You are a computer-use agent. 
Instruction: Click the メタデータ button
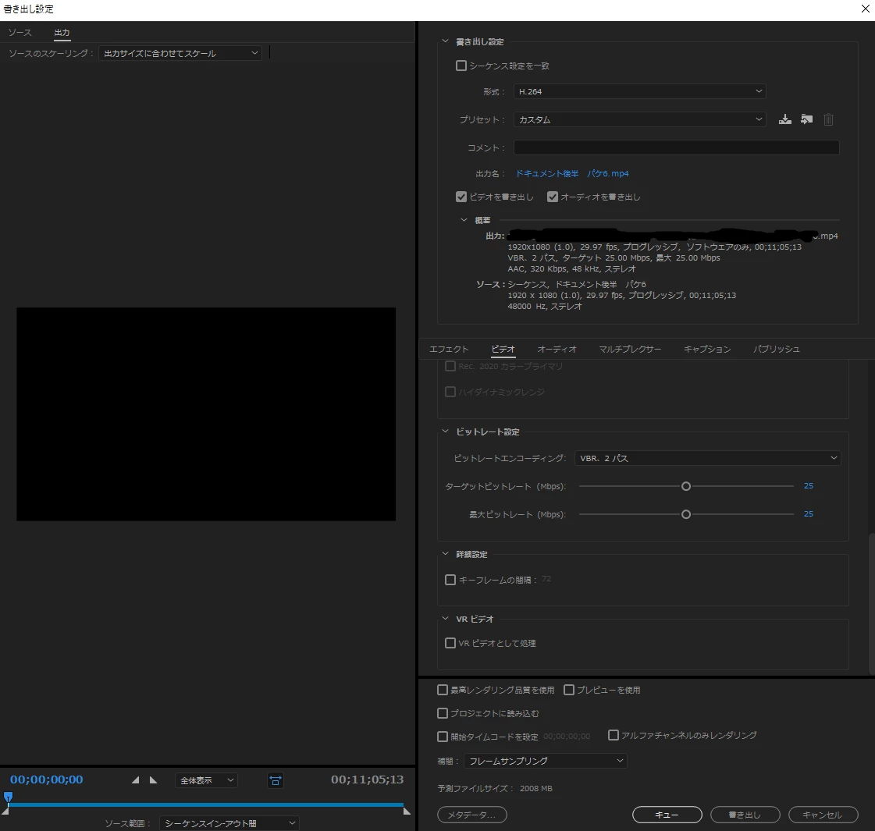pos(472,815)
